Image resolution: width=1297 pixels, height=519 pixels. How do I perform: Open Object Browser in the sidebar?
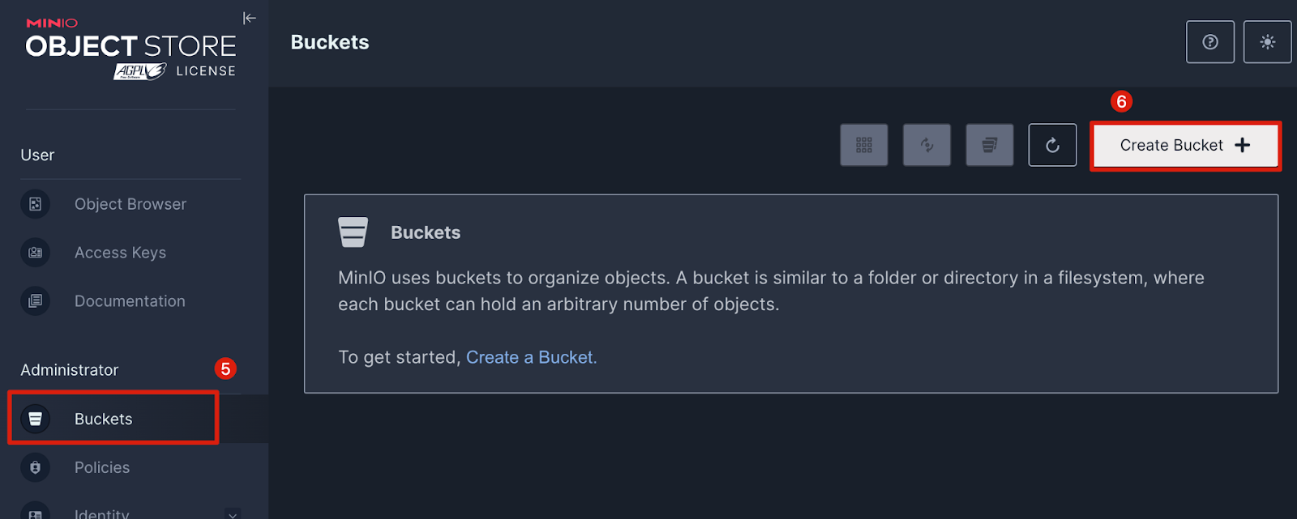(130, 204)
